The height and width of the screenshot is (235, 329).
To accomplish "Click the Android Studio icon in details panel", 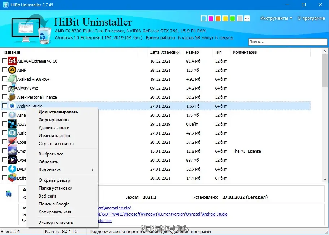I will pos(9,194).
